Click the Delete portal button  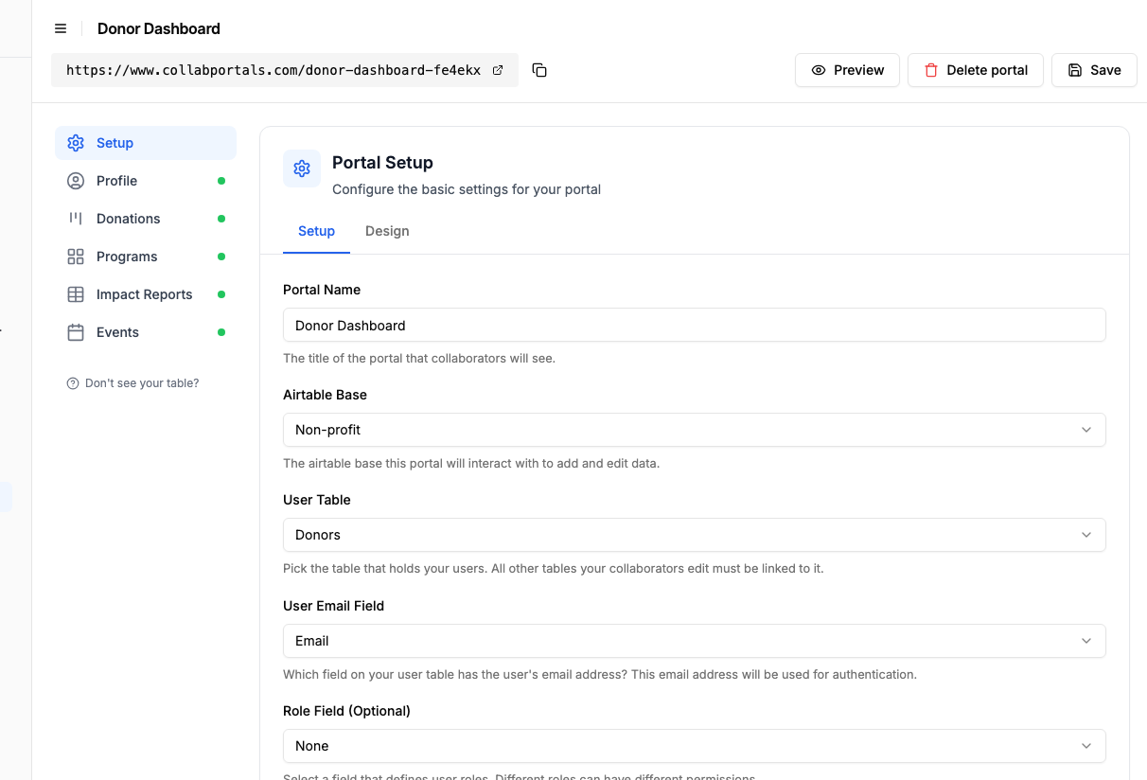point(976,70)
